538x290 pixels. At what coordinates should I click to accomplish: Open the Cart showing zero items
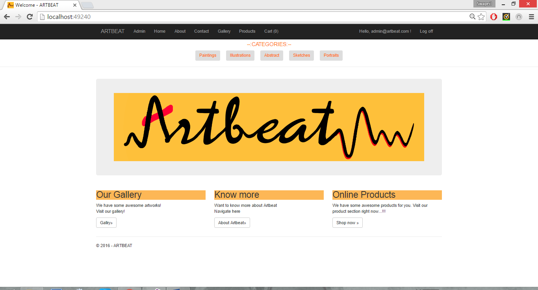pyautogui.click(x=271, y=31)
